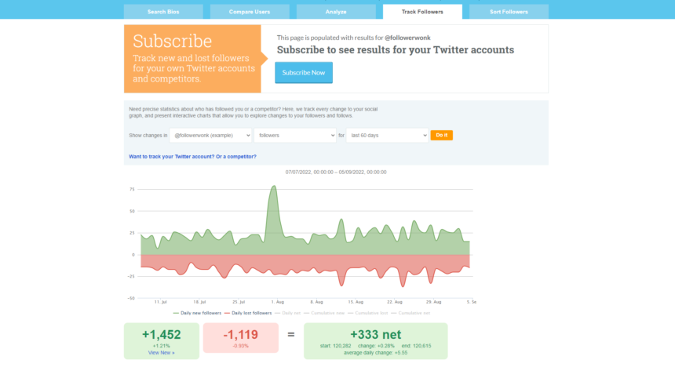The image size is (675, 367).
Task: Click the tallest green peak near 1 Aug
Action: (x=273, y=187)
